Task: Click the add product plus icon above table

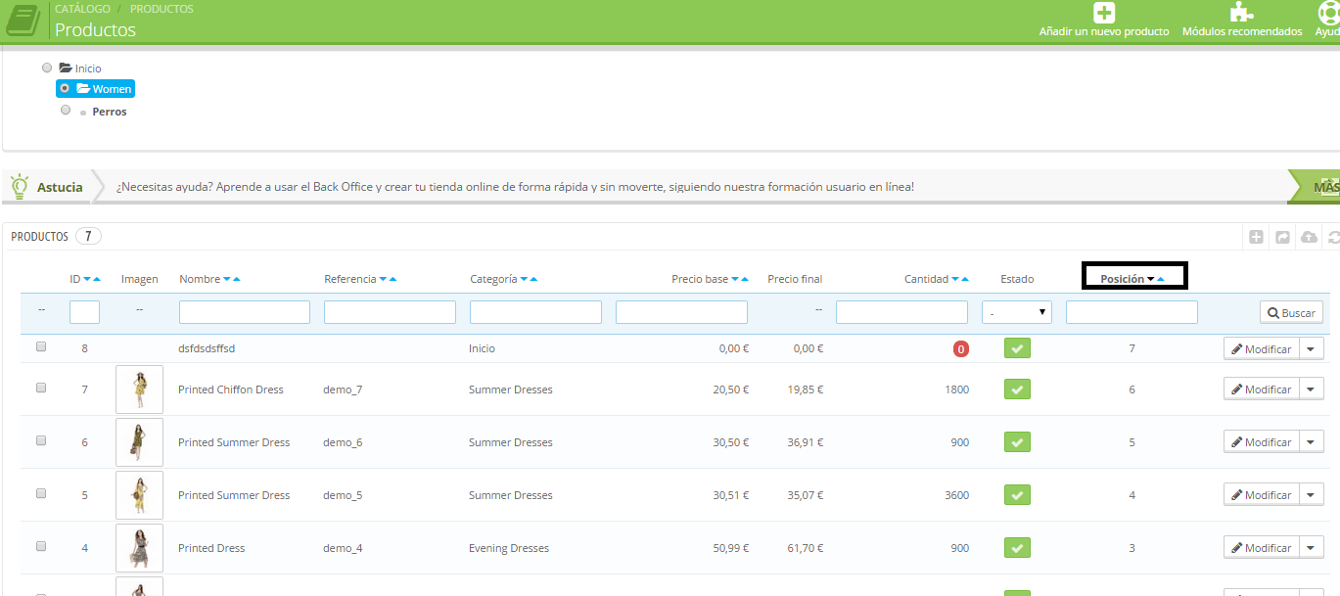Action: pyautogui.click(x=1257, y=237)
